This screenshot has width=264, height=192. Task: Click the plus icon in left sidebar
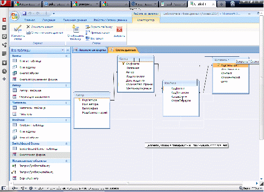(x=4, y=79)
